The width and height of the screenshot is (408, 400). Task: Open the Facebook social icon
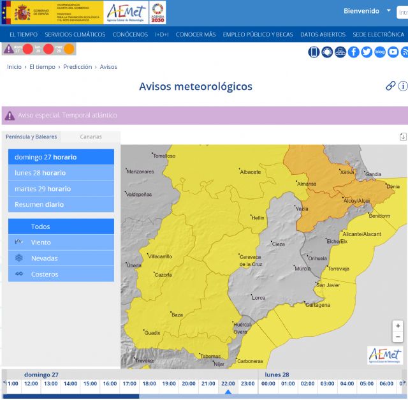(354, 52)
